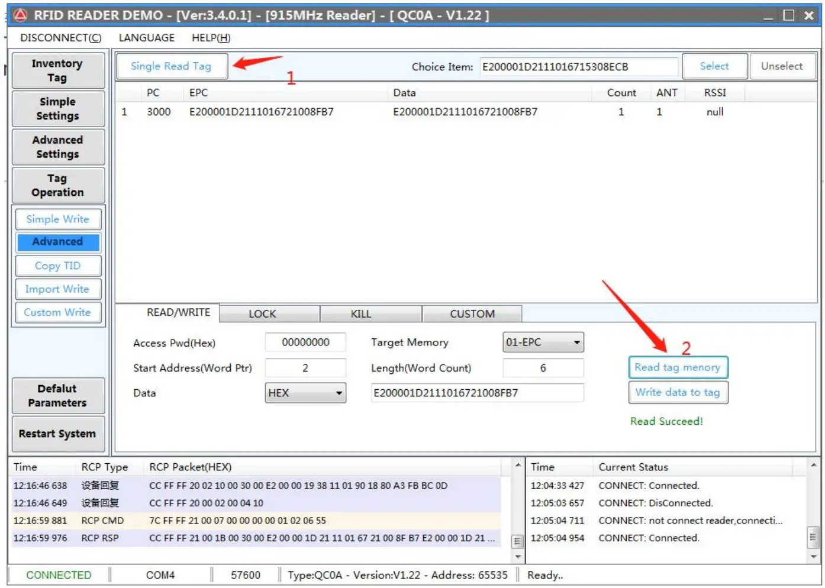Click the Start Address word pointer field
This screenshot has width=825, height=588.
pyautogui.click(x=305, y=368)
